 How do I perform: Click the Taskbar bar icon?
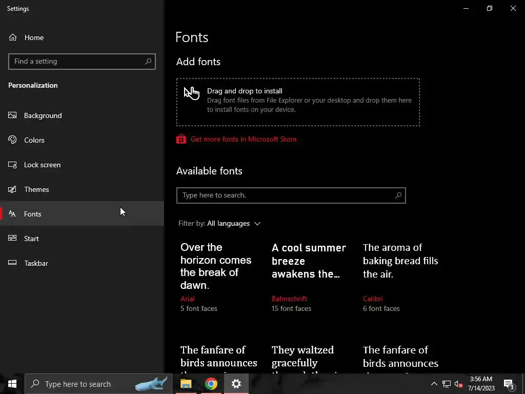pos(12,263)
